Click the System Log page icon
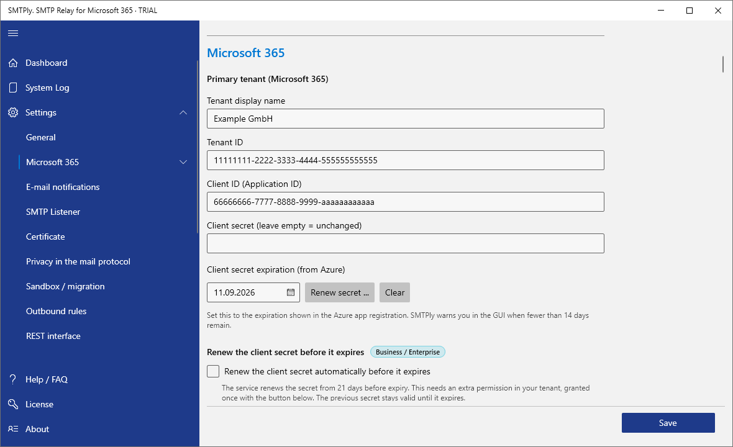This screenshot has width=733, height=447. coord(13,88)
